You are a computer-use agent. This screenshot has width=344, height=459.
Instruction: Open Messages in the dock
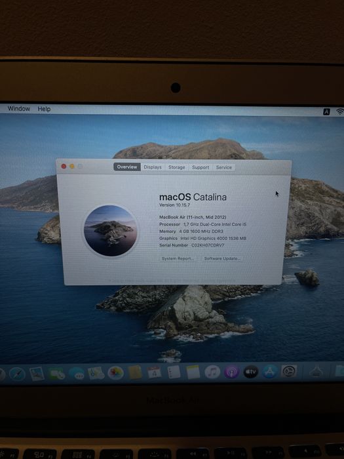pyautogui.click(x=77, y=374)
